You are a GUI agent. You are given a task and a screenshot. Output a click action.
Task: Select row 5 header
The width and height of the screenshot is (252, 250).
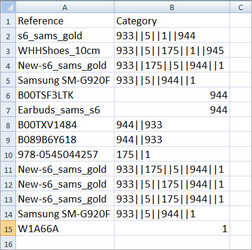[8, 80]
